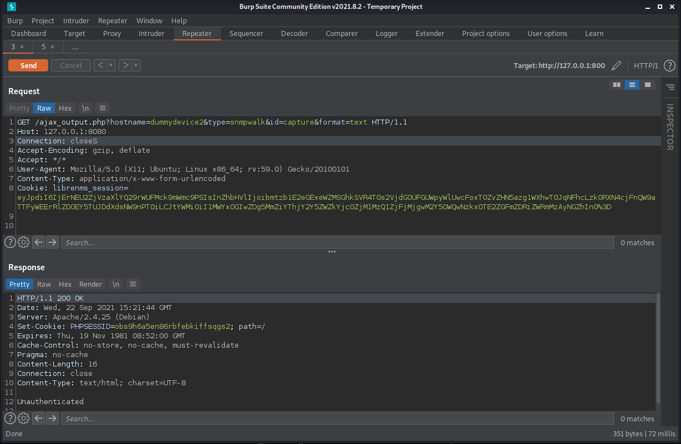This screenshot has height=444, width=681.
Task: Switch Response view to Render
Action: coord(91,284)
